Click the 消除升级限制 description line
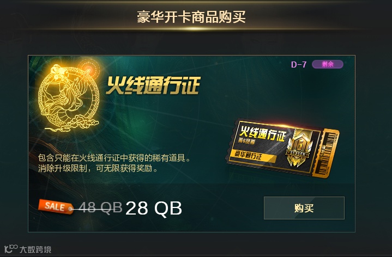392x257 pixels. click(x=98, y=169)
